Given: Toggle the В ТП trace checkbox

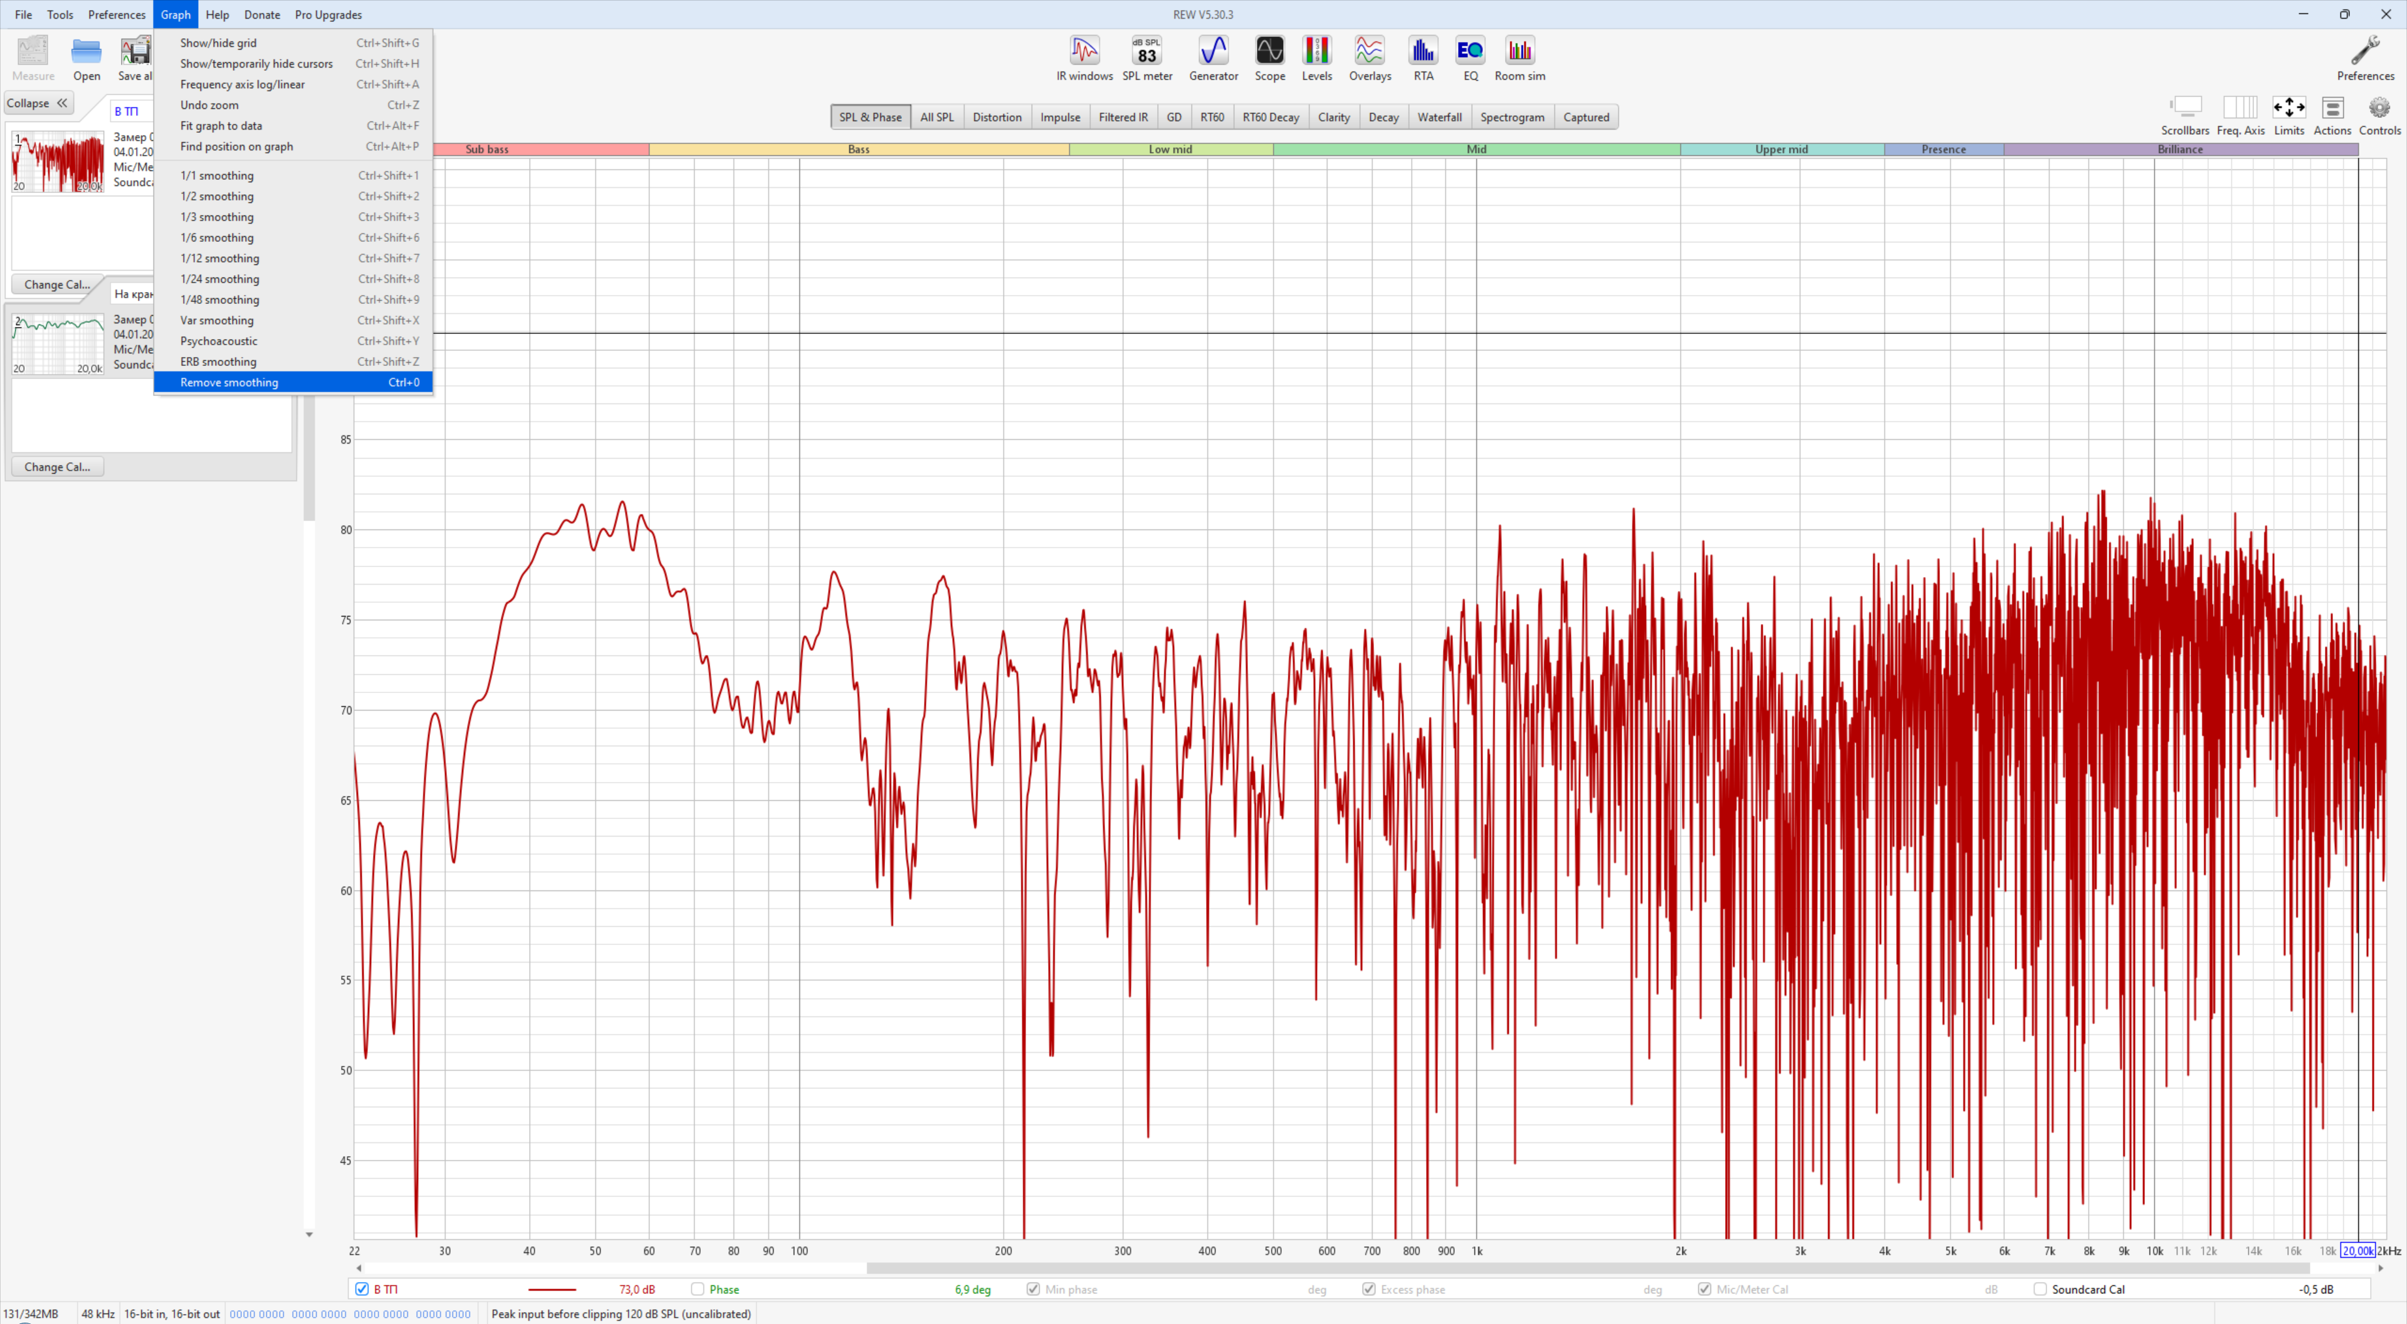Looking at the screenshot, I should pos(362,1288).
